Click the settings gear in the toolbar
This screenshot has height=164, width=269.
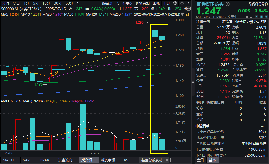175,3
